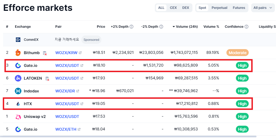Screen dimensions: 276x139
Task: Click the Uniswap v2 unicorn logo
Action: coord(18,117)
